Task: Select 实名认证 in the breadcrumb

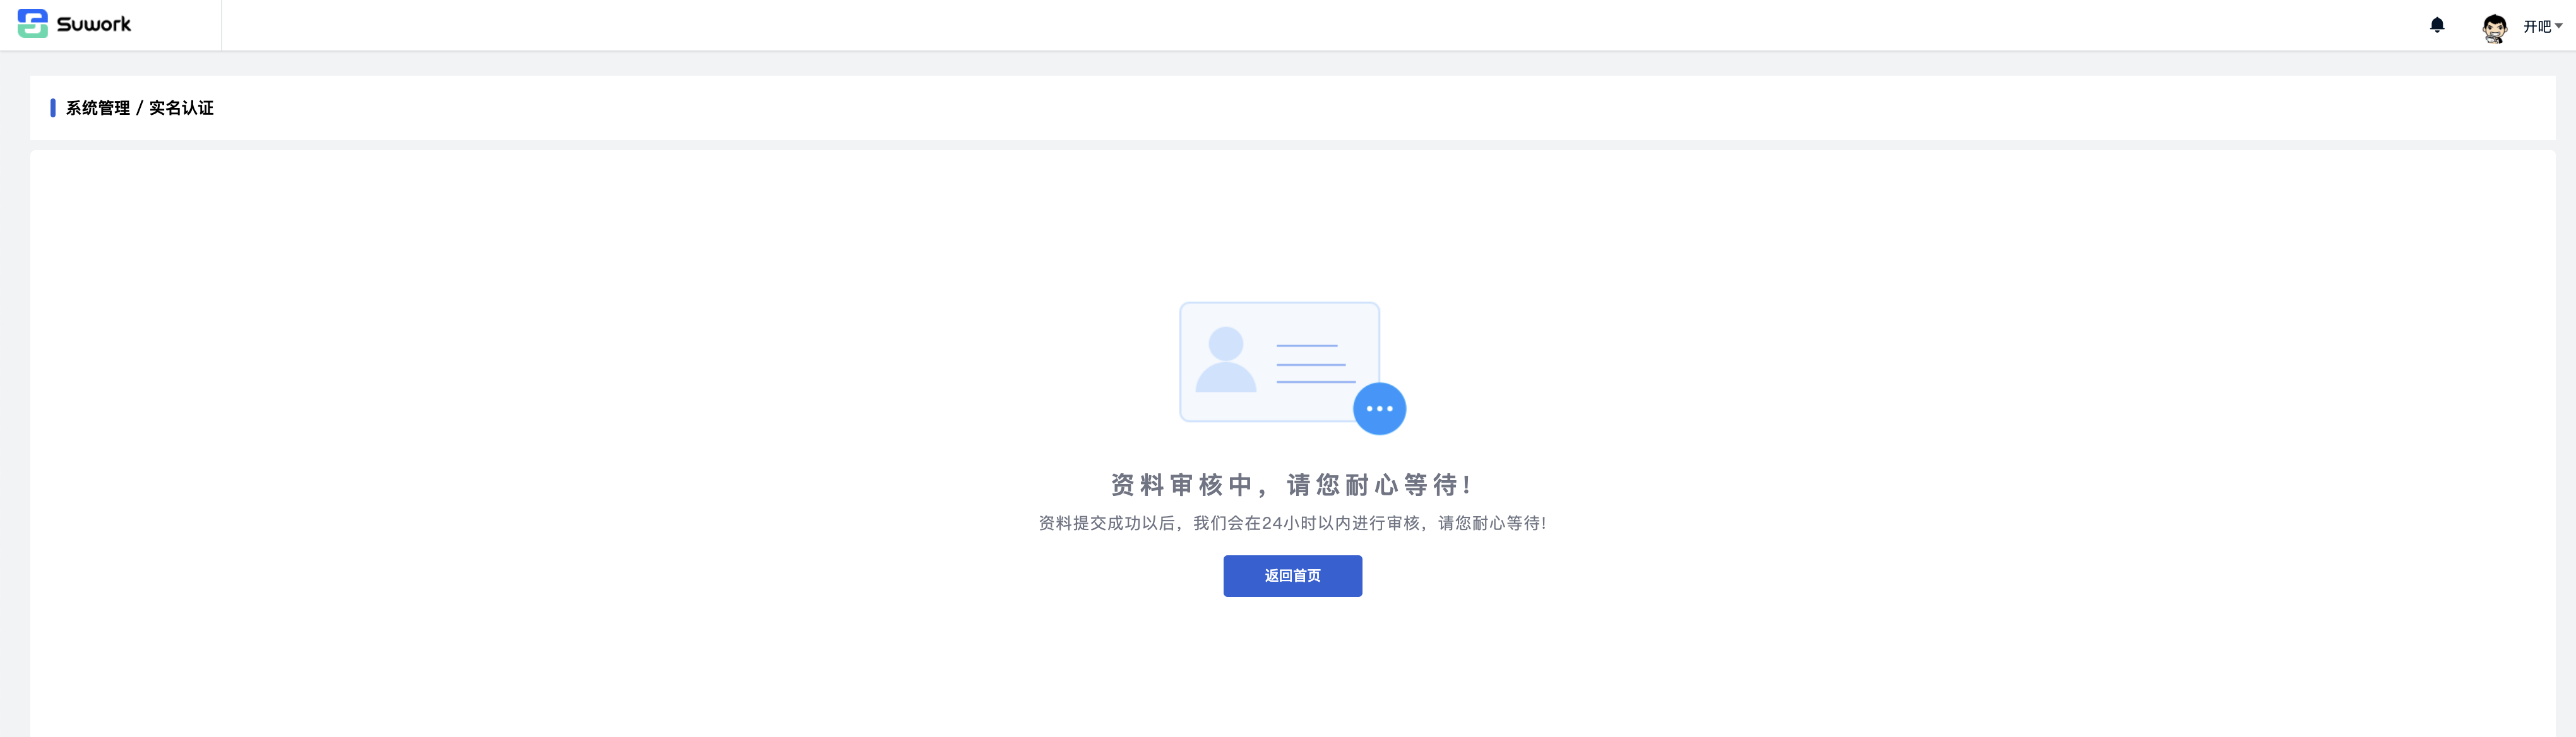Action: coord(181,108)
